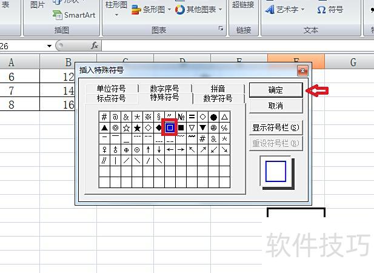374x273 pixels.
Task: Select the lower-right arrow ↘ symbol
Action: (224, 150)
